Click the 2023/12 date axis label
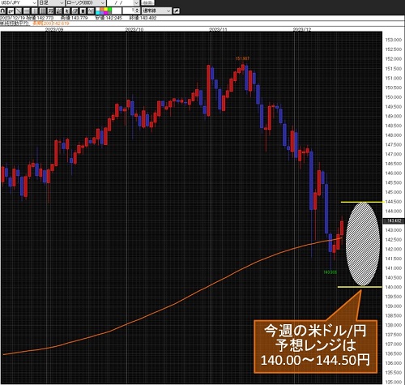 (x=302, y=29)
